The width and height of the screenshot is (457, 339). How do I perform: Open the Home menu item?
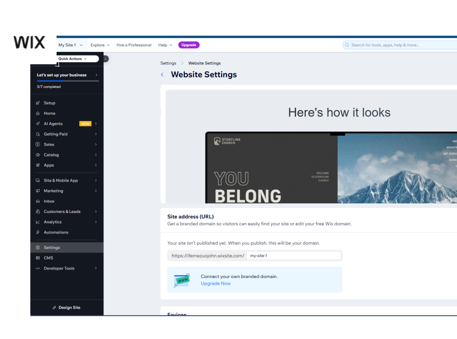click(x=67, y=113)
